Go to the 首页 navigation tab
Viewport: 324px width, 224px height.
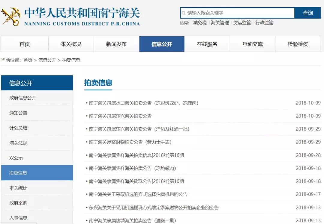[x=25, y=44]
